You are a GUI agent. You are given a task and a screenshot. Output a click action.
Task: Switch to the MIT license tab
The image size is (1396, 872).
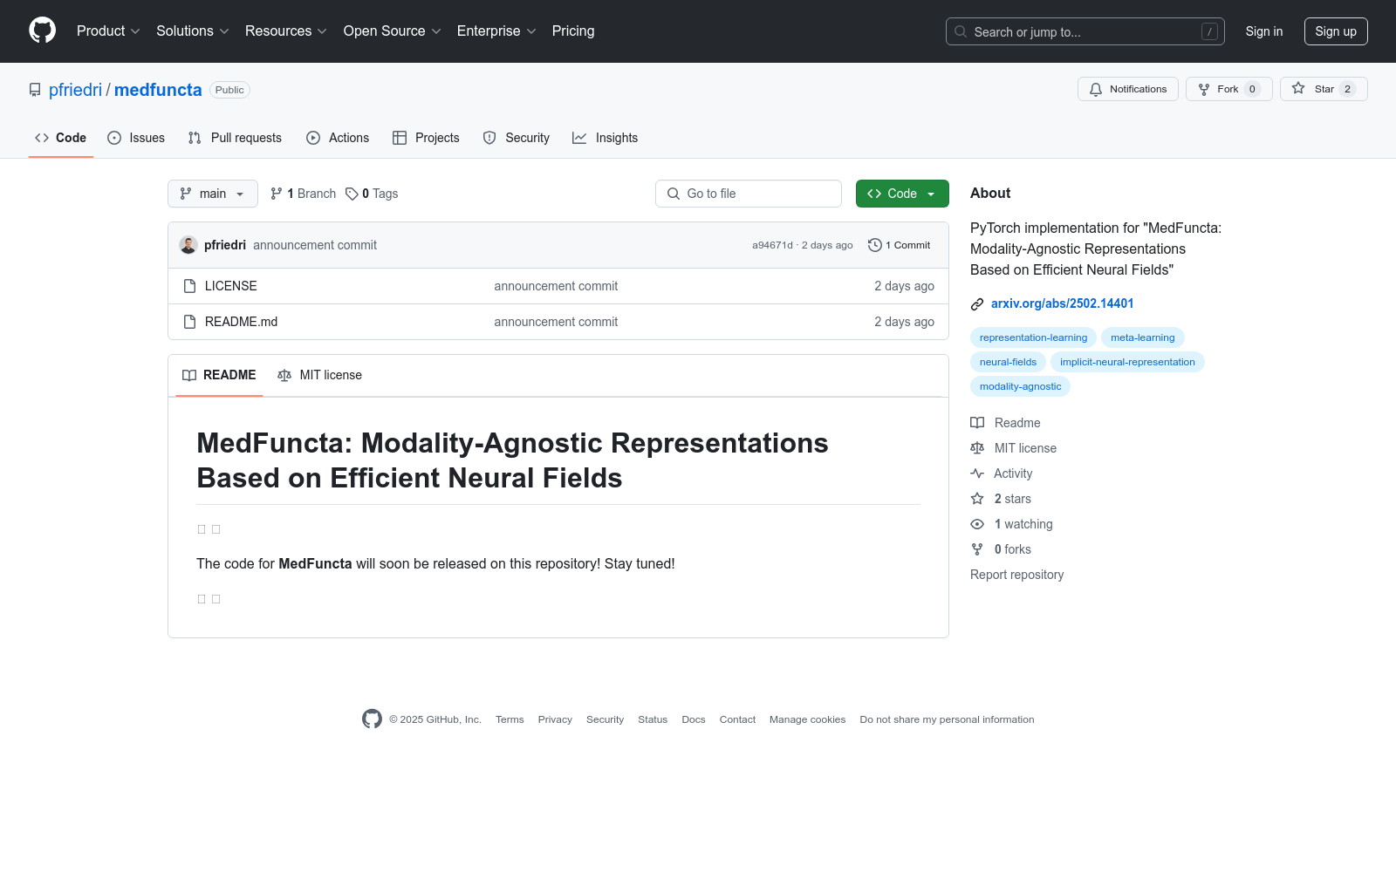[x=319, y=375]
